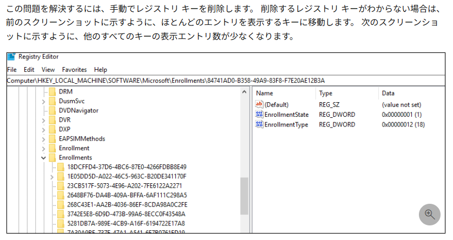Click folder icon of 268C43E1-AA2B key

coord(61,205)
